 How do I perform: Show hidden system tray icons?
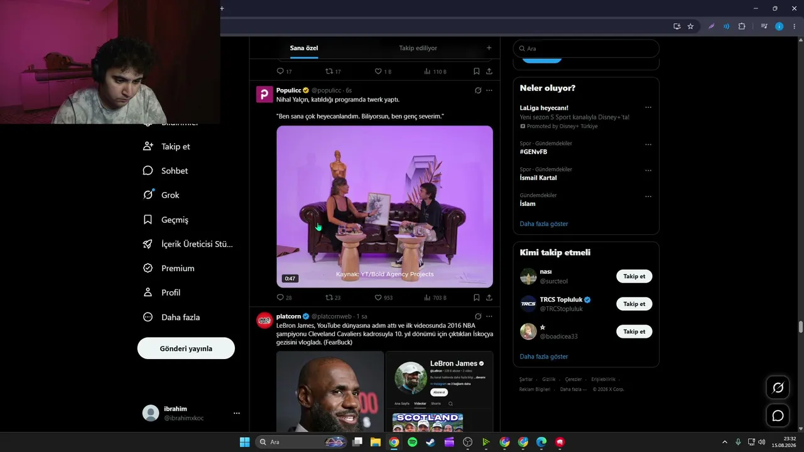pos(724,442)
